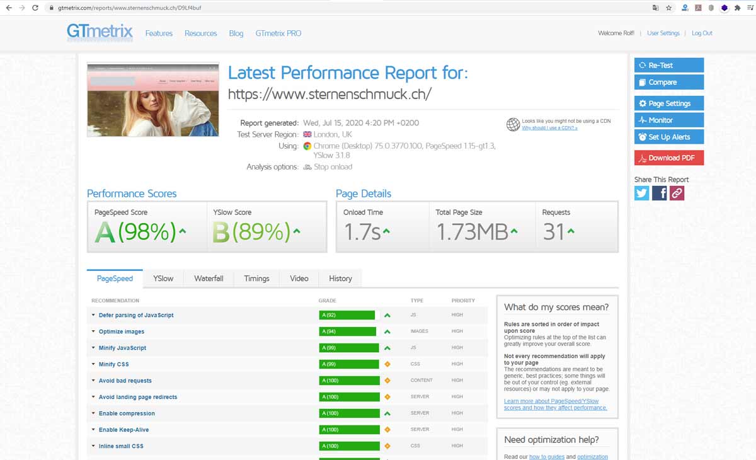Expand the Avoid bad requests recommendation
Image resolution: width=756 pixels, height=460 pixels.
click(125, 381)
